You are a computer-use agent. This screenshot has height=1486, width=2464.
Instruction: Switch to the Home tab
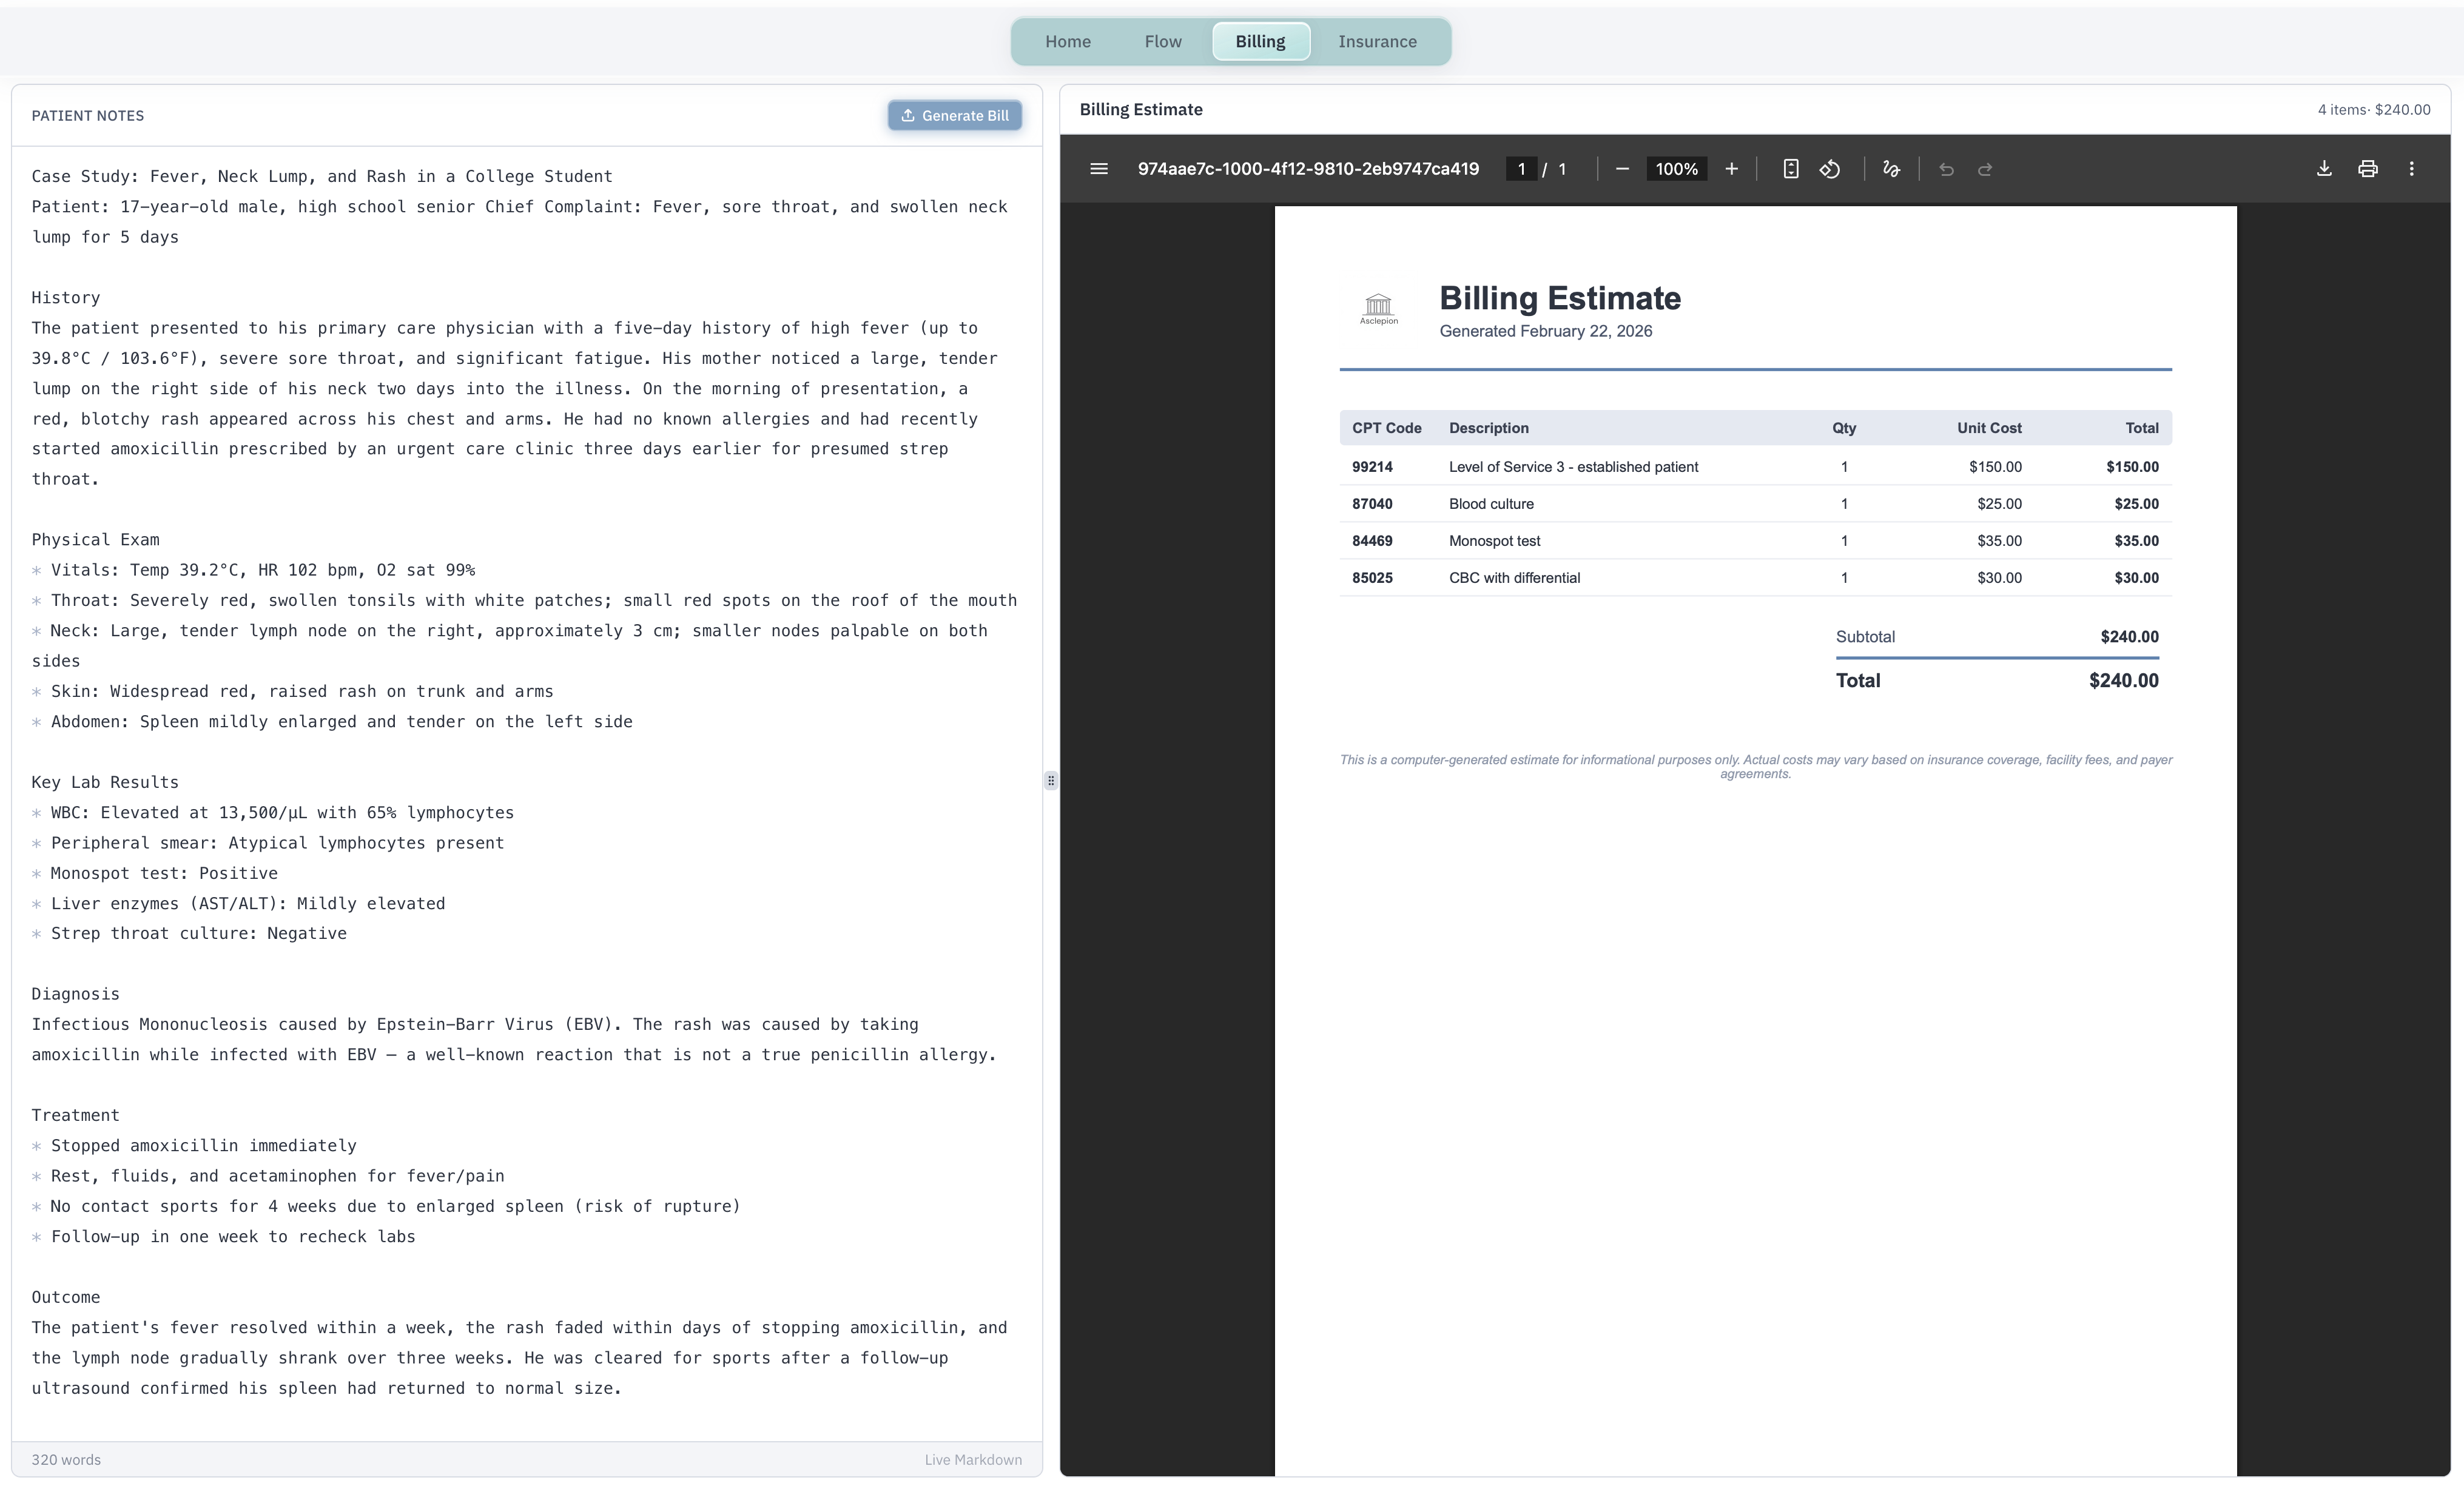click(x=1067, y=41)
